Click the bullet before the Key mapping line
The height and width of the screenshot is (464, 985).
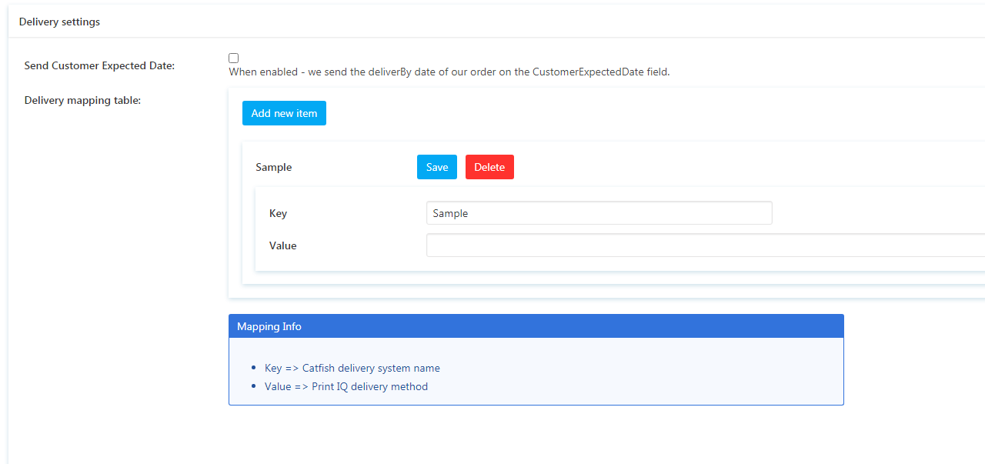[x=255, y=369]
